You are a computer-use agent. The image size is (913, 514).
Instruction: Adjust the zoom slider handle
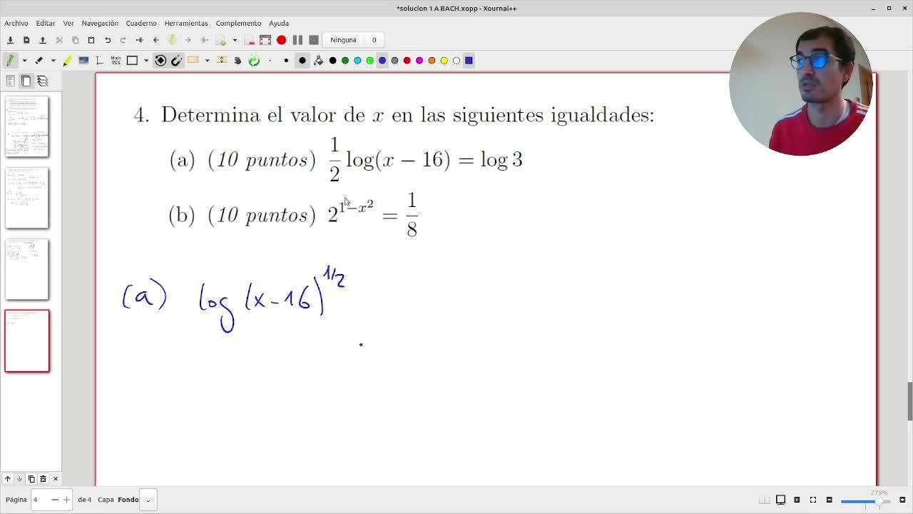click(x=879, y=501)
